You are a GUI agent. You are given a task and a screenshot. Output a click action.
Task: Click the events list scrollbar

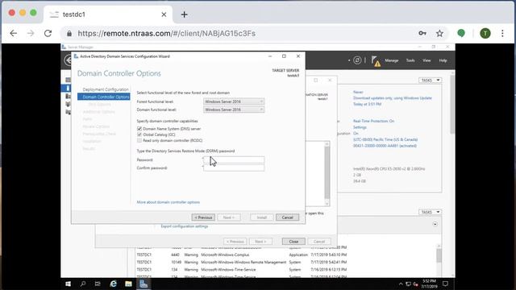pyautogui.click(x=439, y=255)
